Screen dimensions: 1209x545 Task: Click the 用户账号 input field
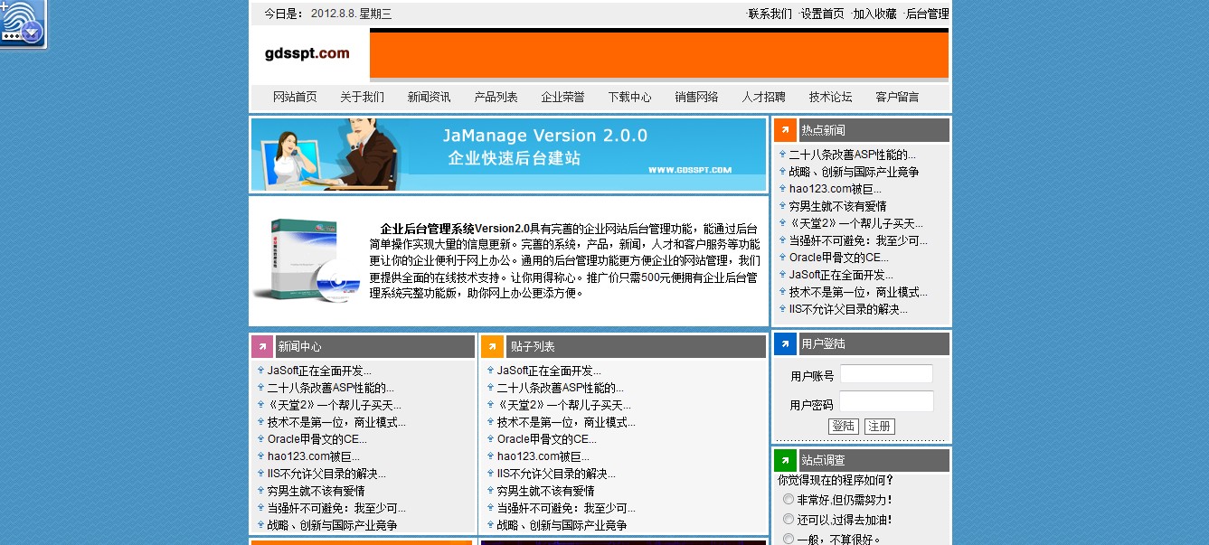coord(886,374)
